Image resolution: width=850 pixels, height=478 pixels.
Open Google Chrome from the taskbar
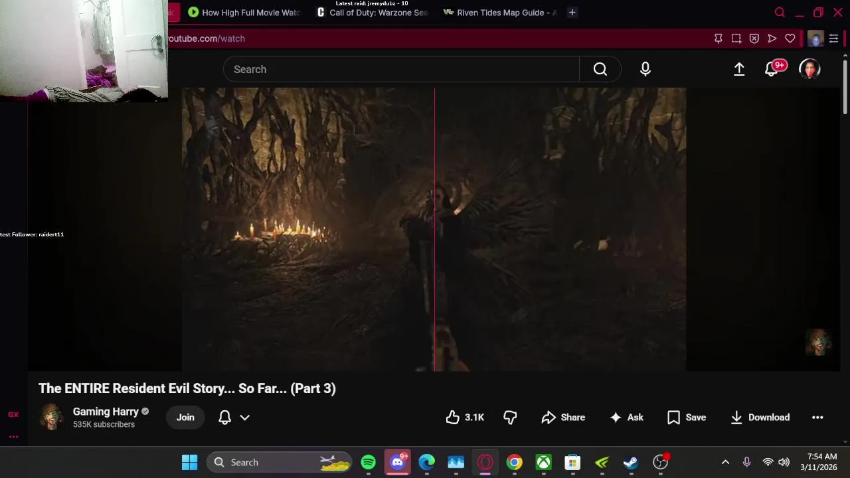(514, 462)
